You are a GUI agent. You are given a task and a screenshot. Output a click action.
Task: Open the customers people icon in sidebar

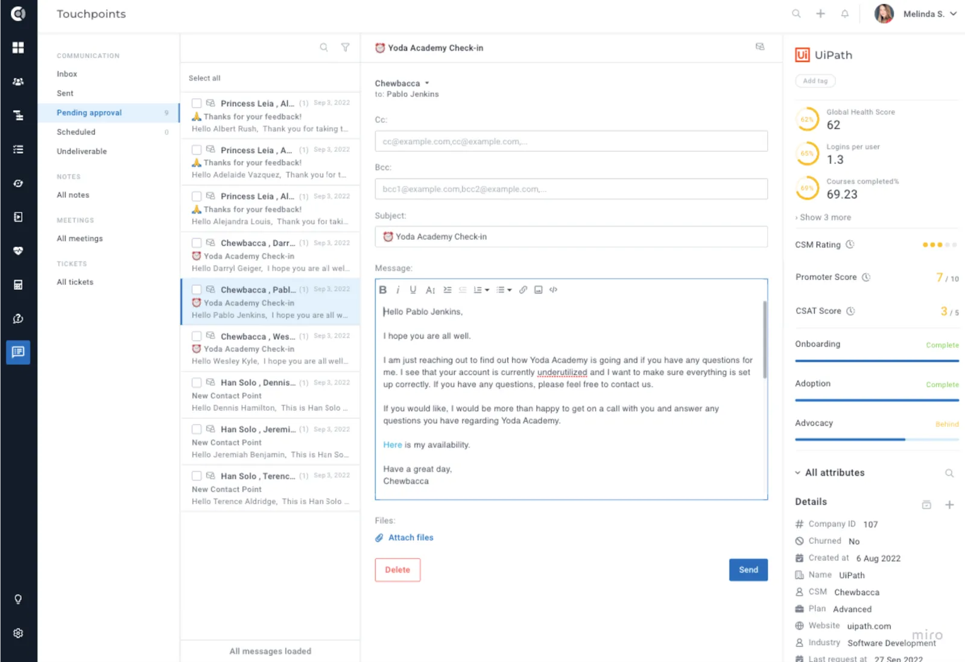(18, 81)
